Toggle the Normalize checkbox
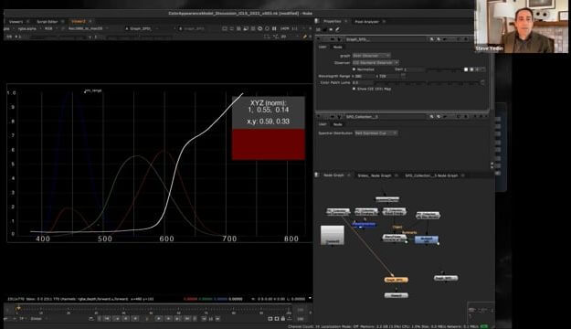The image size is (571, 329). 354,69
